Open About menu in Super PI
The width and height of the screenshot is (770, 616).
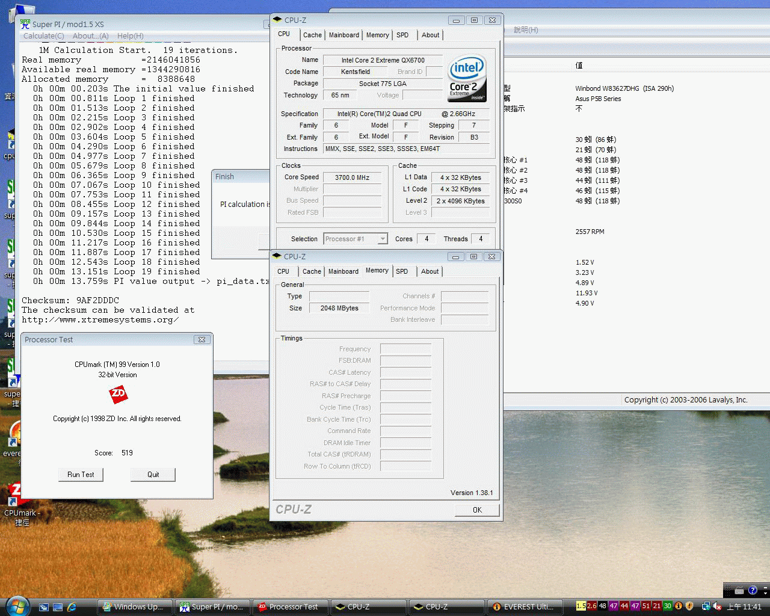90,36
